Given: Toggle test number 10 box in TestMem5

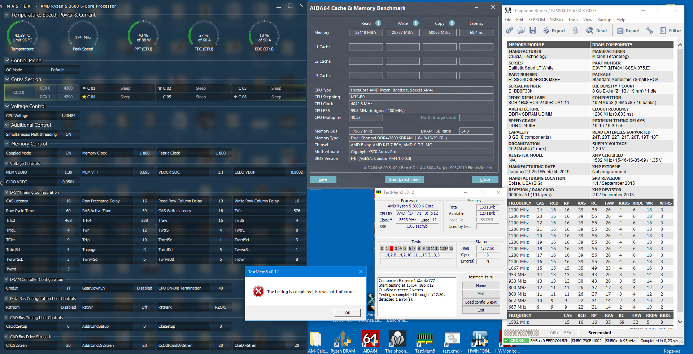Looking at the screenshot, I should click(428, 248).
